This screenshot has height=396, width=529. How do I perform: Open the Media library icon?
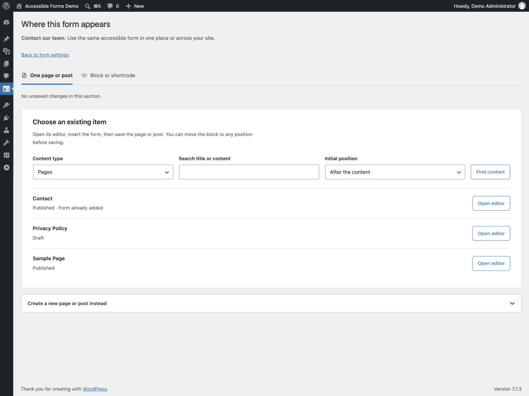tap(6, 51)
